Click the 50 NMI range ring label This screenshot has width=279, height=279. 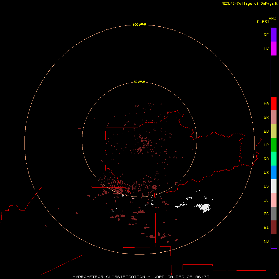click(x=139, y=82)
